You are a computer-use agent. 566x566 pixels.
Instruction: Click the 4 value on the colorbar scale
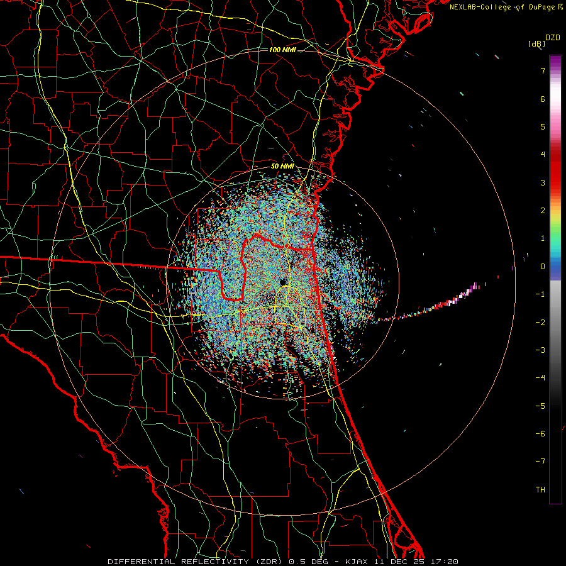coord(543,155)
